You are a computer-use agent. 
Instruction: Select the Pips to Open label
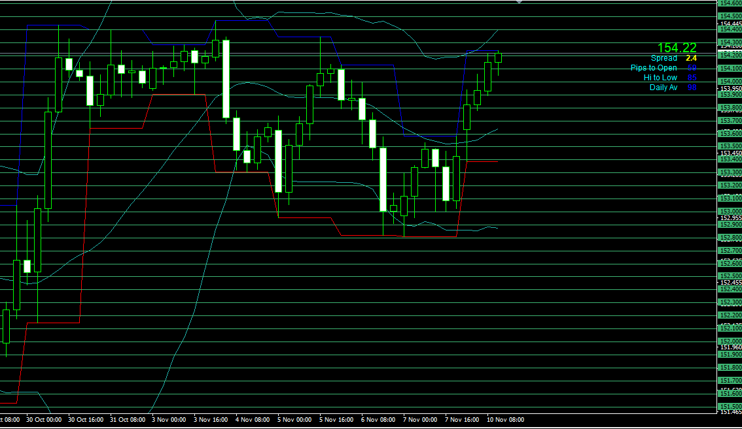click(654, 68)
